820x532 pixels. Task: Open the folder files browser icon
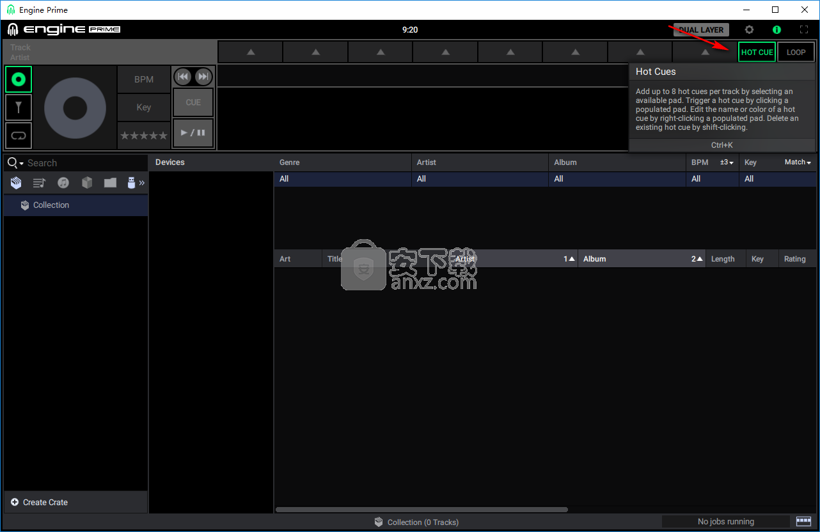click(x=110, y=183)
